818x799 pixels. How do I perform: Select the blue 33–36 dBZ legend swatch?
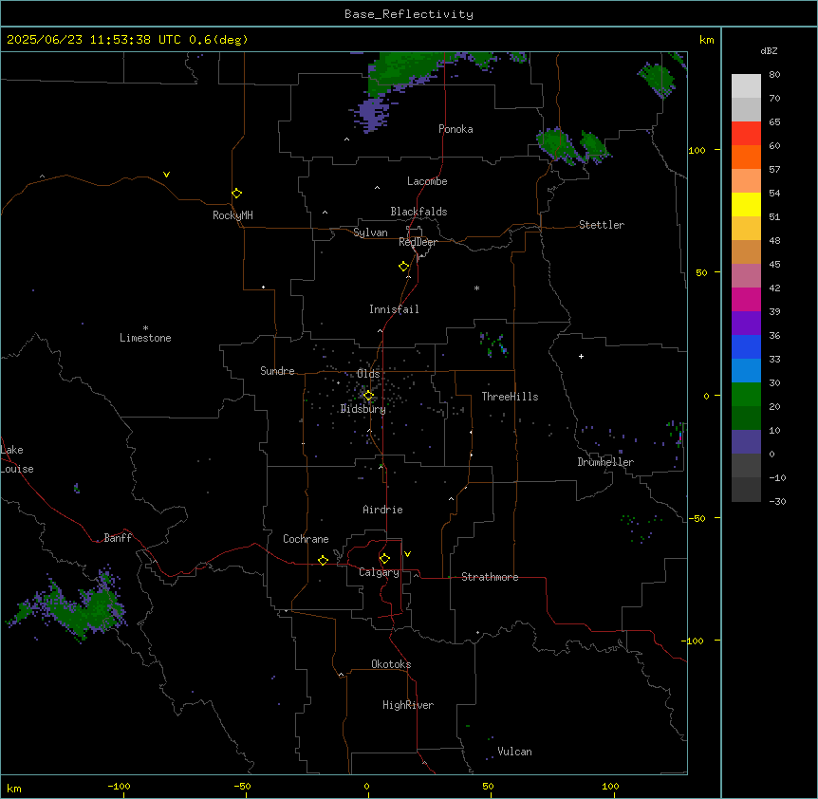click(746, 346)
